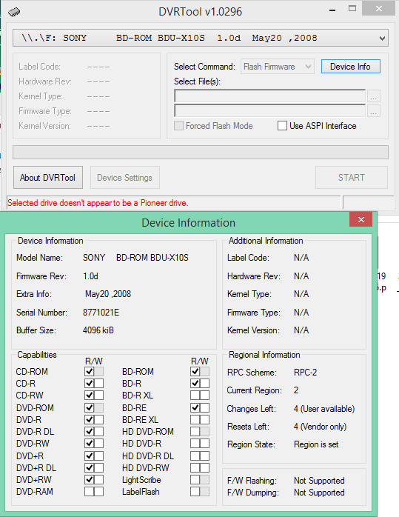The image size is (399, 517).
Task: Click the buffer size value 4096 kiB
Action: [98, 330]
